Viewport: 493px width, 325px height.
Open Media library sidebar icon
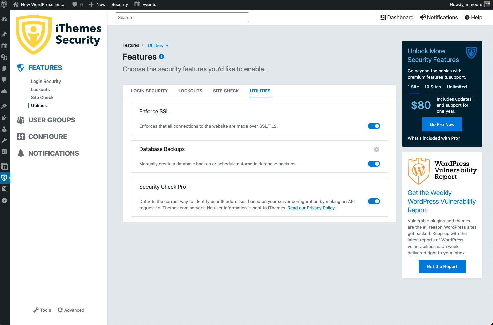click(4, 57)
